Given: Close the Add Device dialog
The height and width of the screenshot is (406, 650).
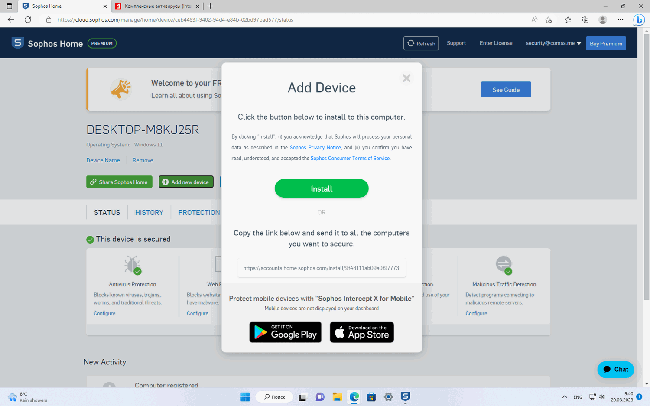Looking at the screenshot, I should pyautogui.click(x=406, y=78).
